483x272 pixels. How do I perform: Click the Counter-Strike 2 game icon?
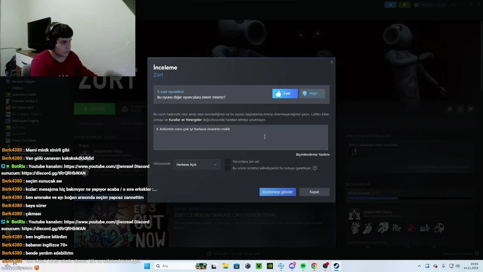[9, 101]
